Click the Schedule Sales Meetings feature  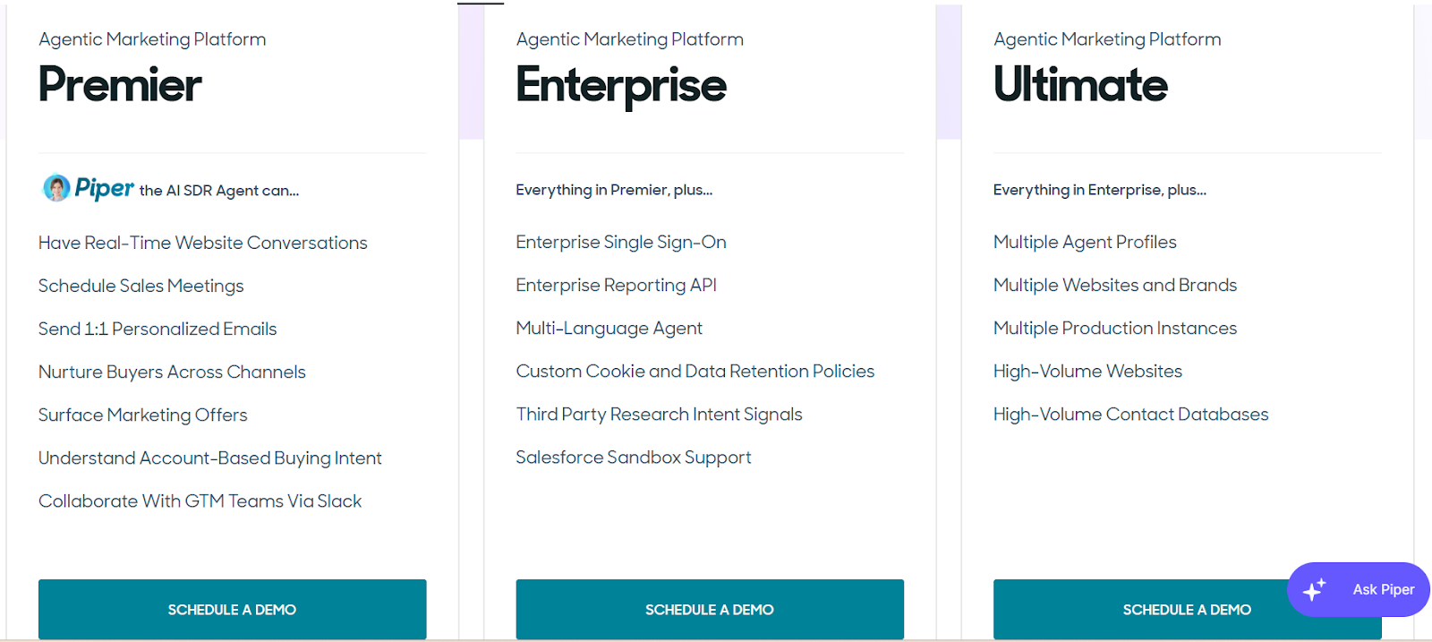pos(141,286)
